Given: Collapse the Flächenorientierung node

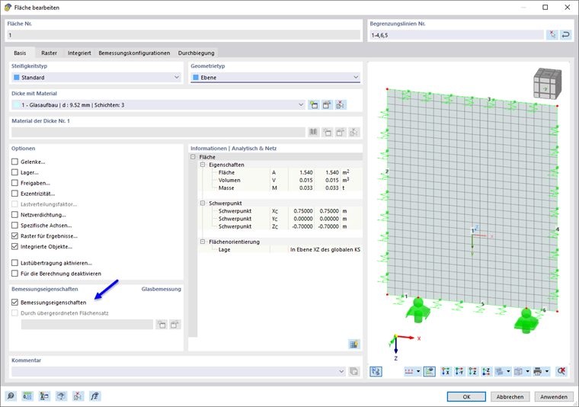Looking at the screenshot, I should (203, 242).
